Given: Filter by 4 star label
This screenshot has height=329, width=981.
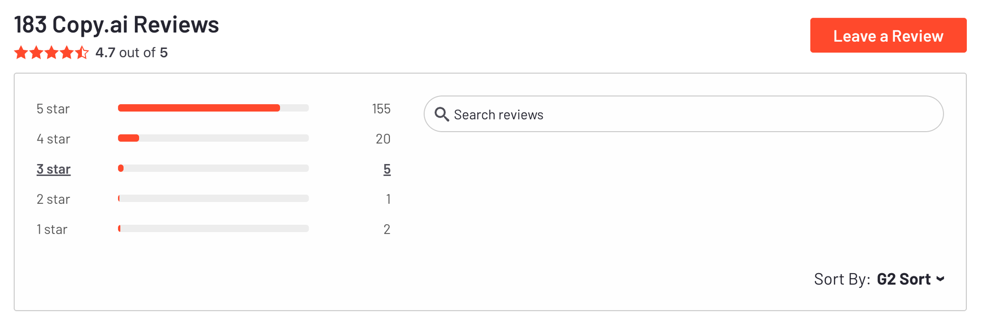Looking at the screenshot, I should point(53,139).
